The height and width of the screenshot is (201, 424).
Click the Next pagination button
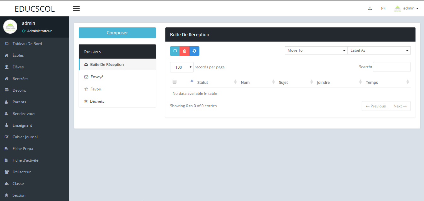400,106
